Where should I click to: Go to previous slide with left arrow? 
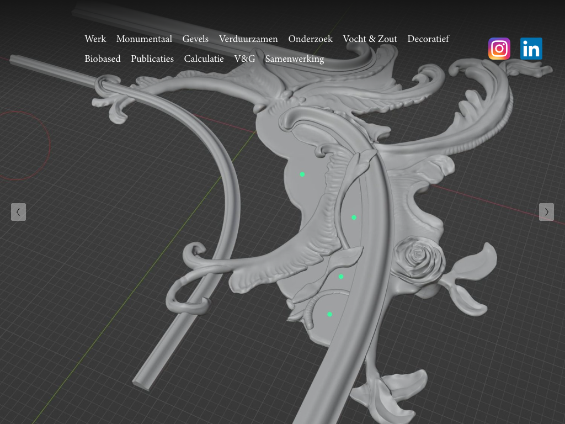coord(18,212)
